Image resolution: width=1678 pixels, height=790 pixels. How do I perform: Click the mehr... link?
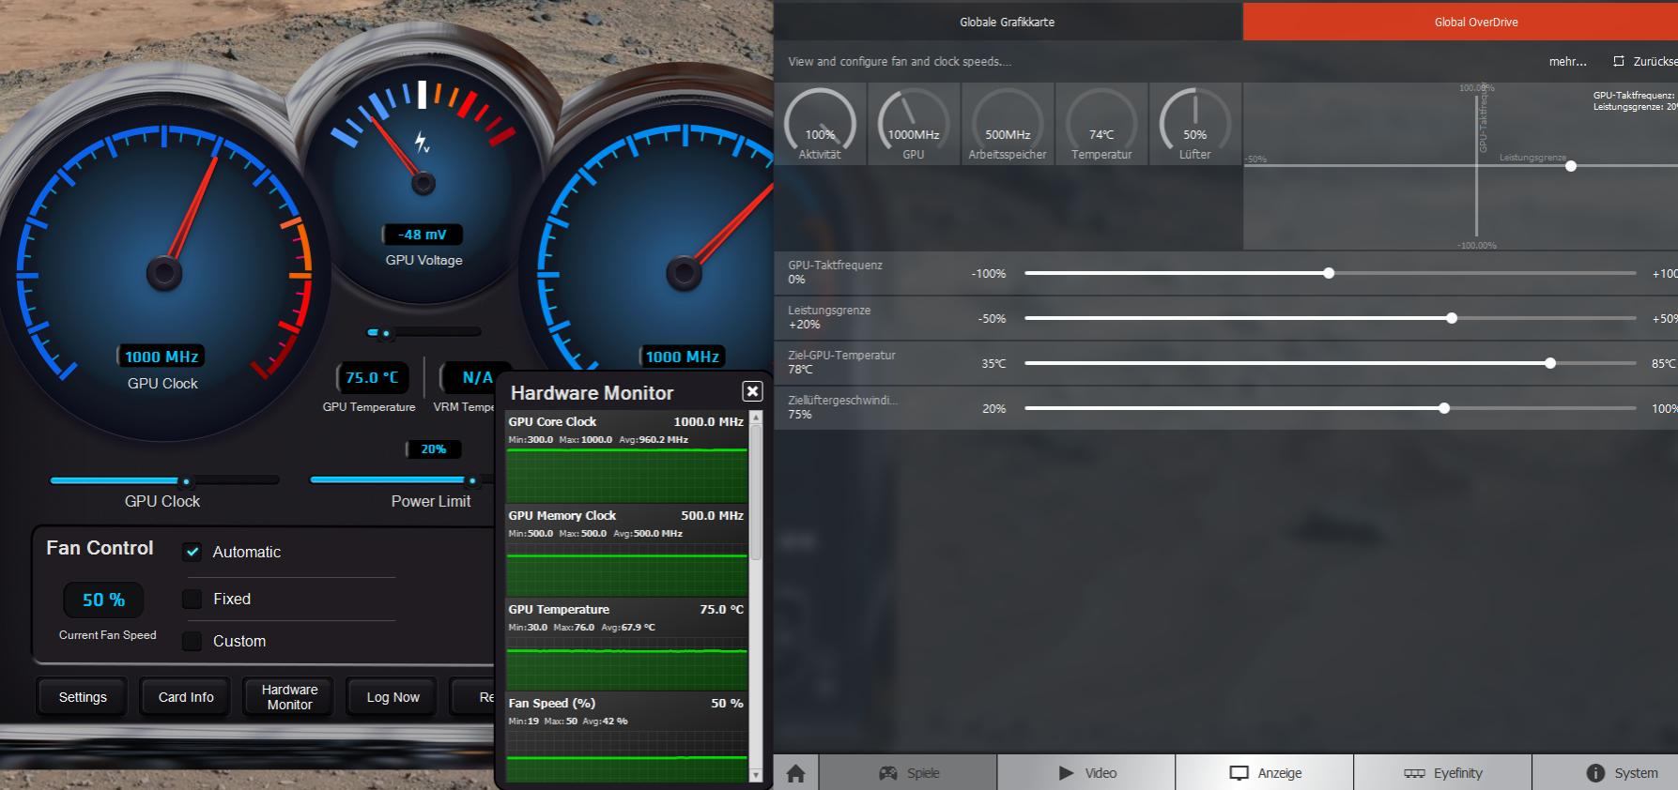coord(1567,62)
